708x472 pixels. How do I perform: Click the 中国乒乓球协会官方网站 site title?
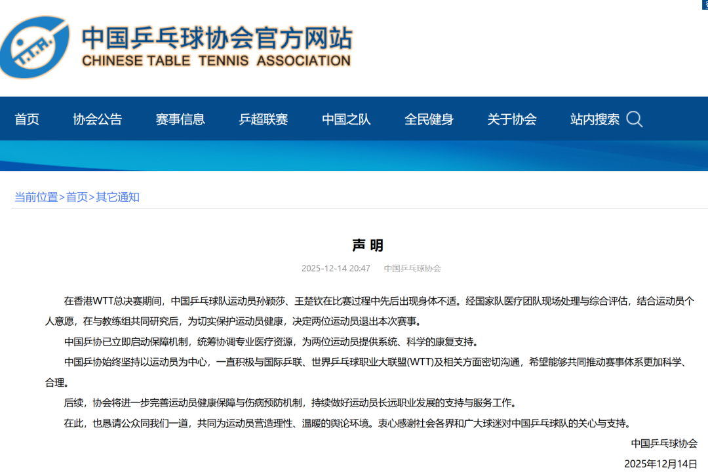point(216,38)
